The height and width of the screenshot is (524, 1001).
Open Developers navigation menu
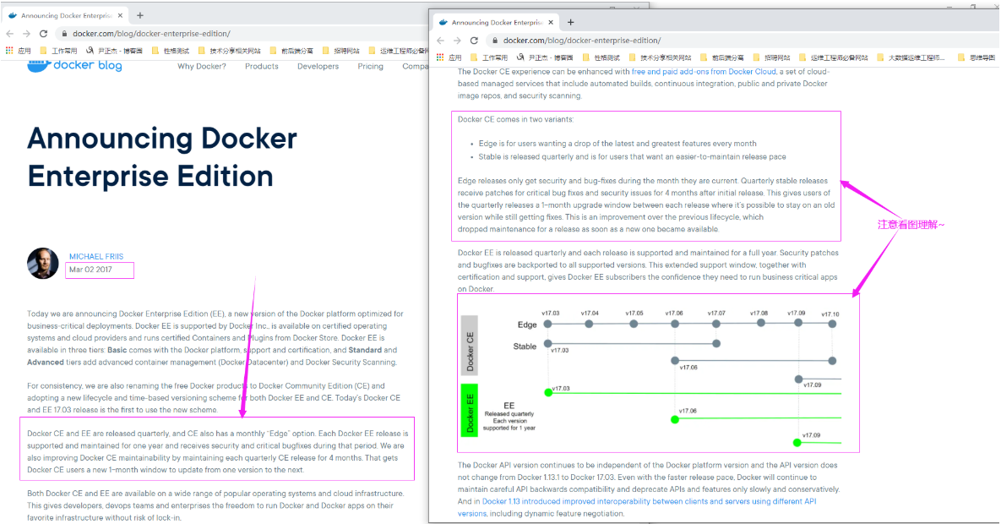[x=318, y=67]
